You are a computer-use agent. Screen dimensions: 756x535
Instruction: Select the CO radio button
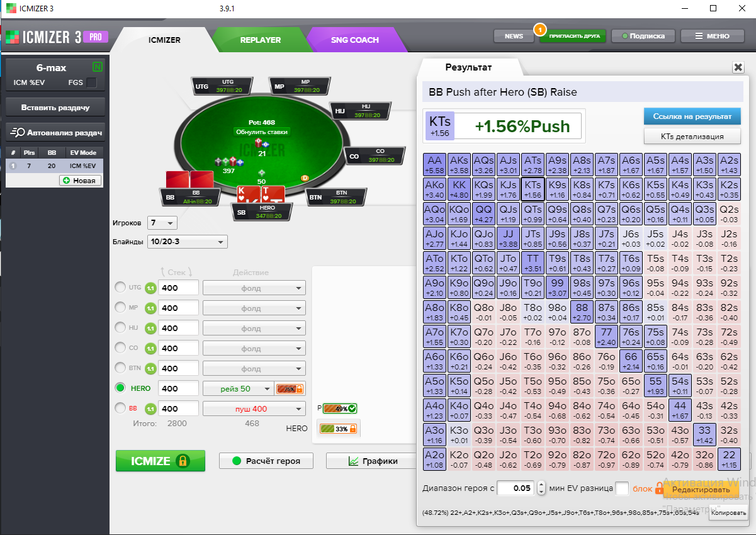click(x=120, y=348)
